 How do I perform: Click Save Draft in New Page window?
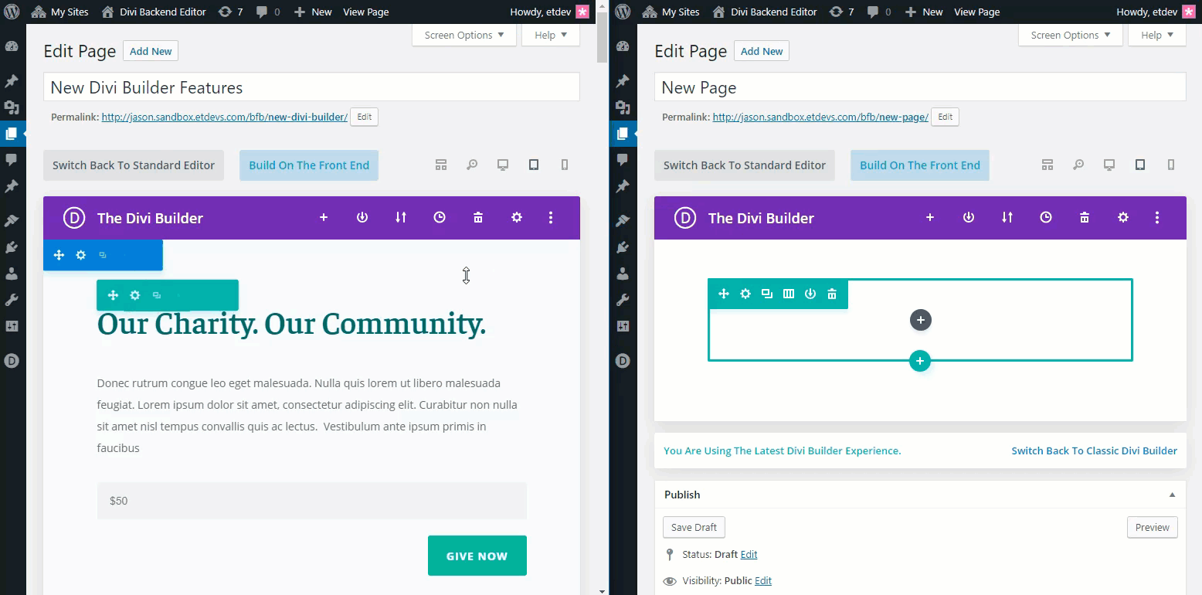[694, 527]
